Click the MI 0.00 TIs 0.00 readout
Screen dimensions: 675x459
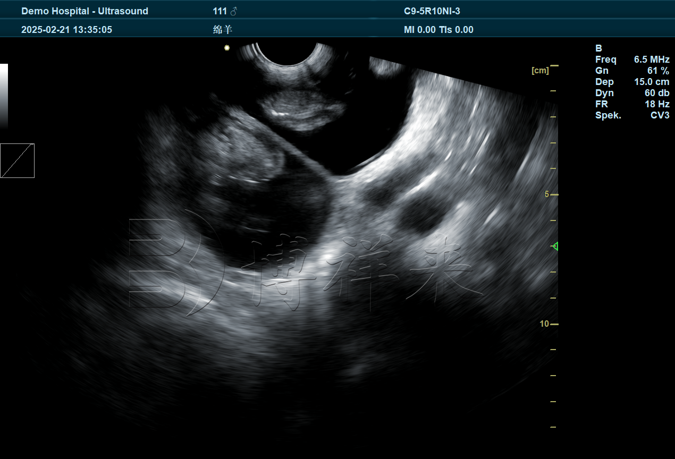pos(438,30)
